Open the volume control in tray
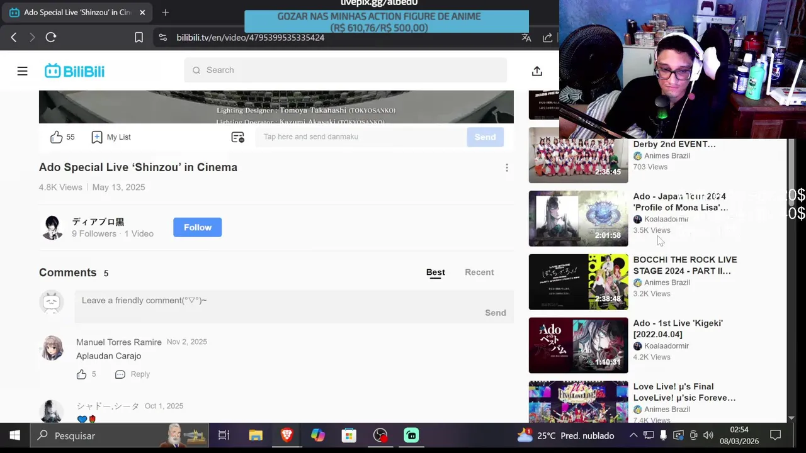The height and width of the screenshot is (453, 806). coord(708,435)
